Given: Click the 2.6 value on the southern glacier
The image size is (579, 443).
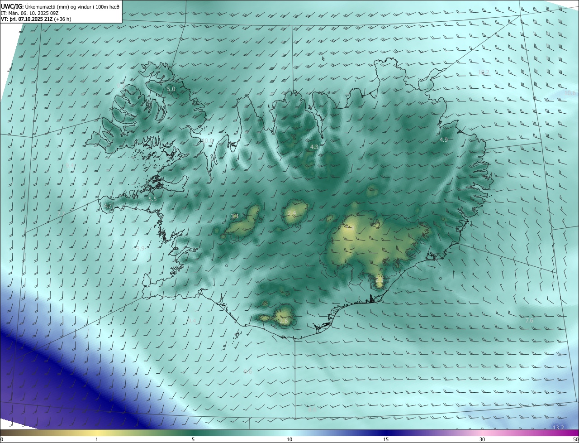Looking at the screenshot, I should point(284,321).
